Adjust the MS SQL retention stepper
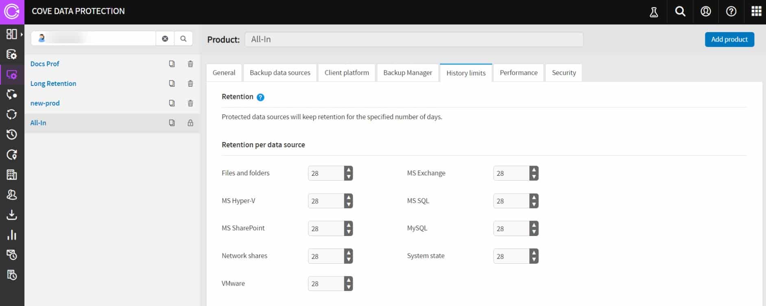766x306 pixels. click(534, 201)
